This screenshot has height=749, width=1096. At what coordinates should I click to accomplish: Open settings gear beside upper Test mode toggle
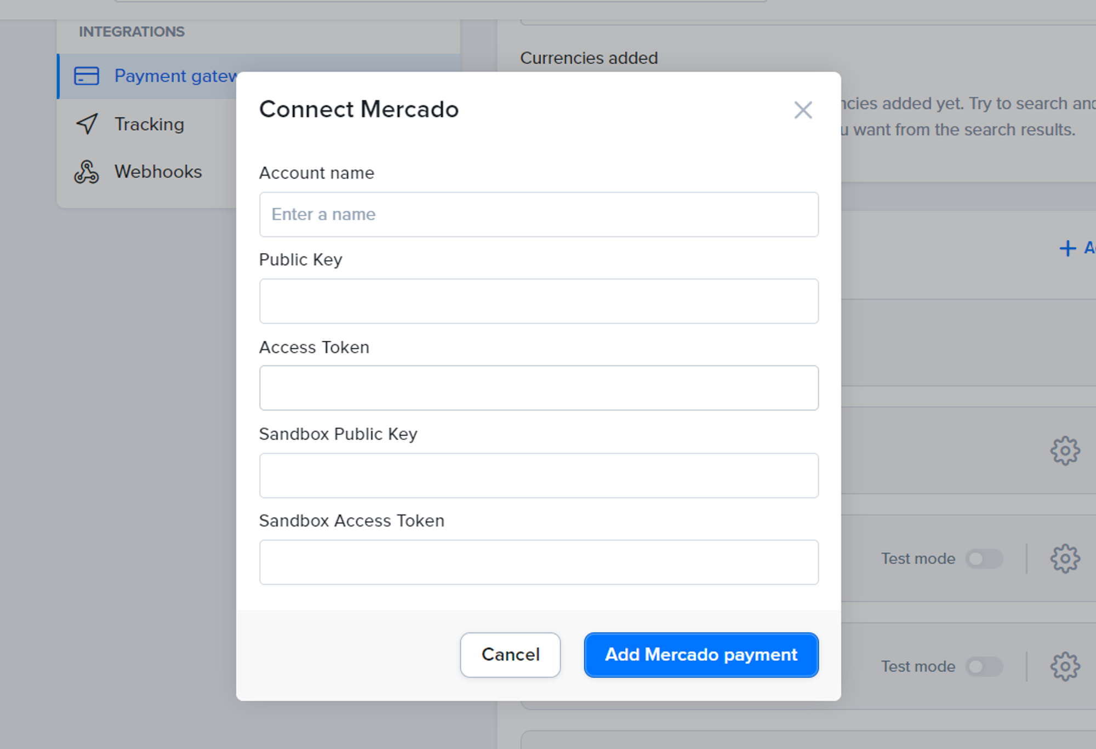[1065, 559]
